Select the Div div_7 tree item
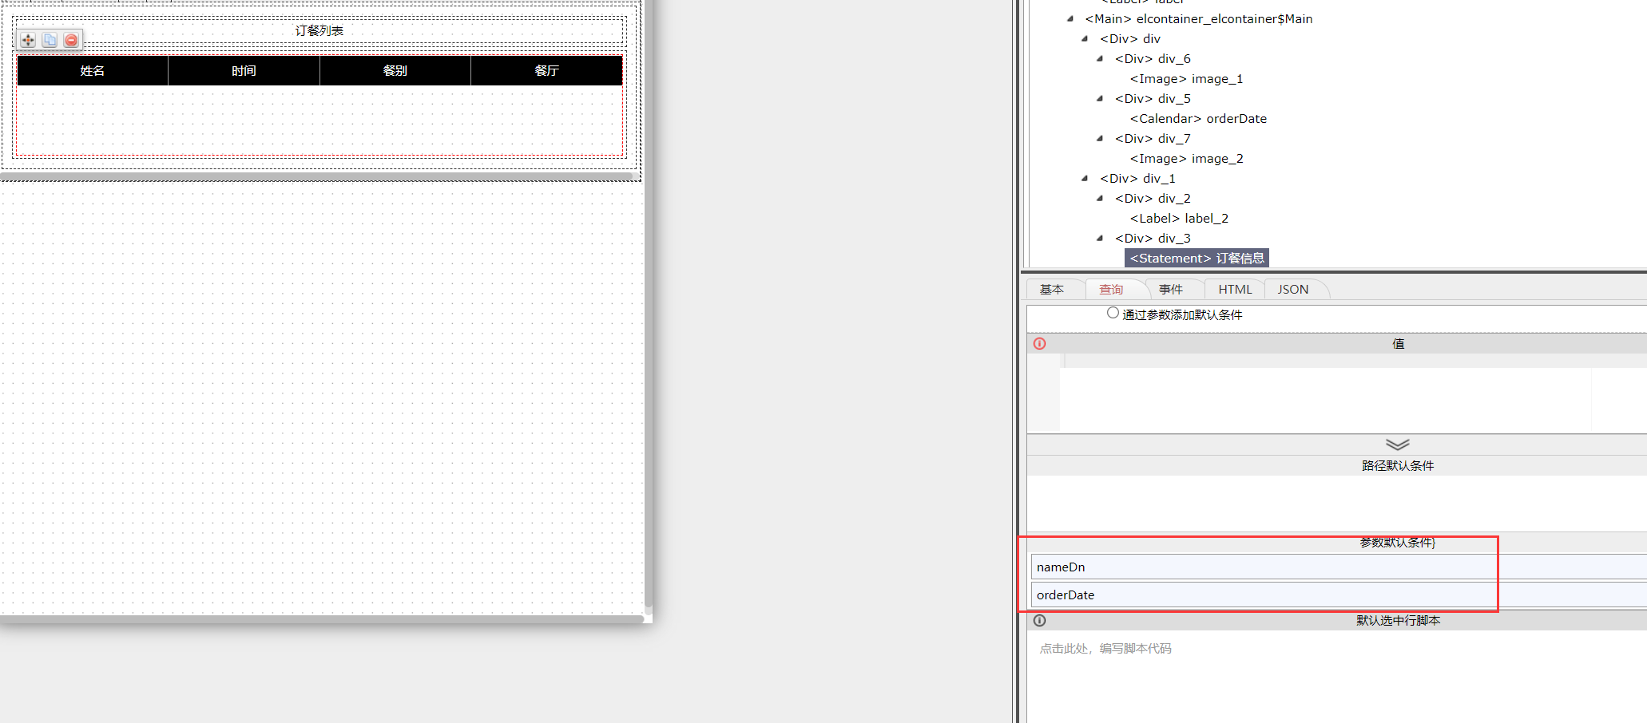Image resolution: width=1647 pixels, height=723 pixels. click(1153, 138)
